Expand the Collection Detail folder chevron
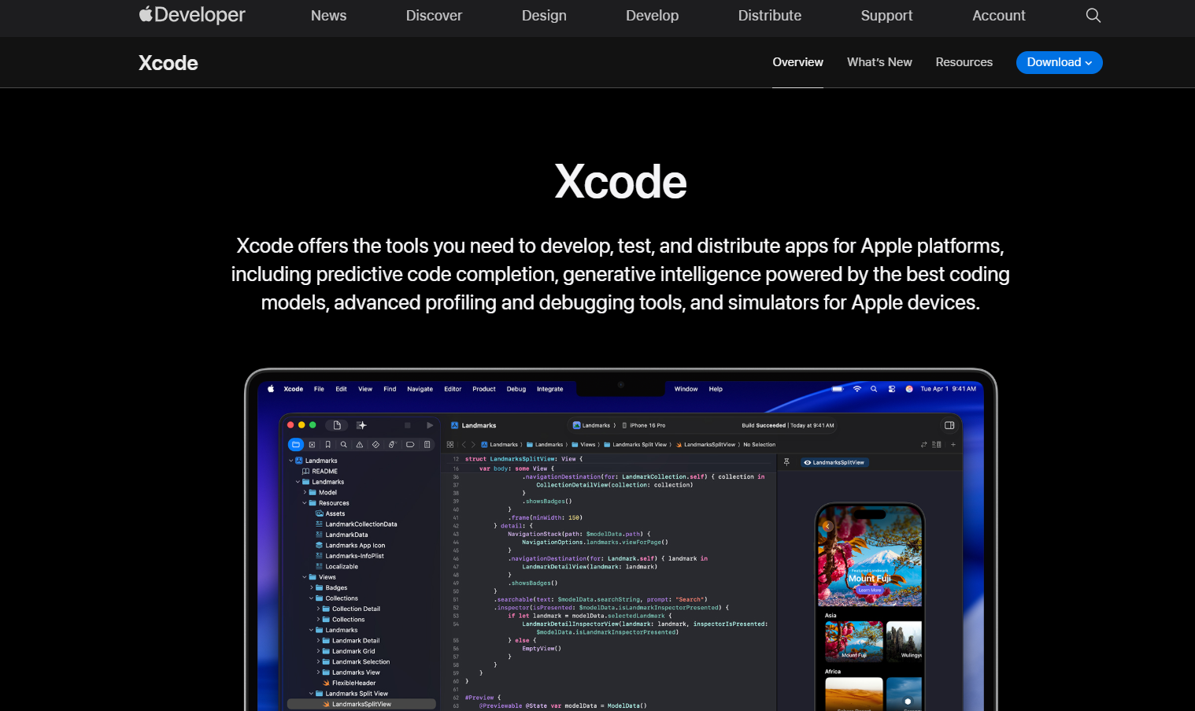The height and width of the screenshot is (711, 1195). (318, 609)
